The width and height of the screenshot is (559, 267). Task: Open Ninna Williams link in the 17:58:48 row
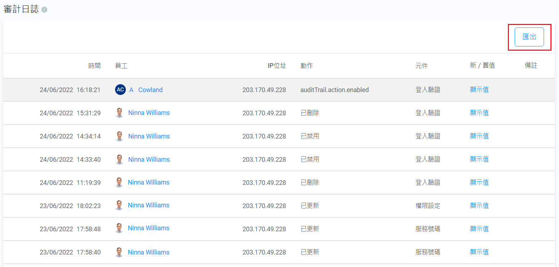coord(149,228)
